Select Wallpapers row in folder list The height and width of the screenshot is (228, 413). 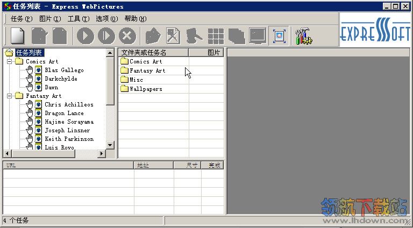point(171,89)
